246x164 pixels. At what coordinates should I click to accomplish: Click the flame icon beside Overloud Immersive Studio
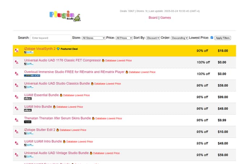point(127,72)
